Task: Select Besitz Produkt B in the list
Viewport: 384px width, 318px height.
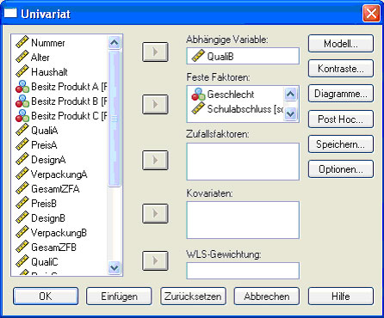Action: tap(69, 101)
